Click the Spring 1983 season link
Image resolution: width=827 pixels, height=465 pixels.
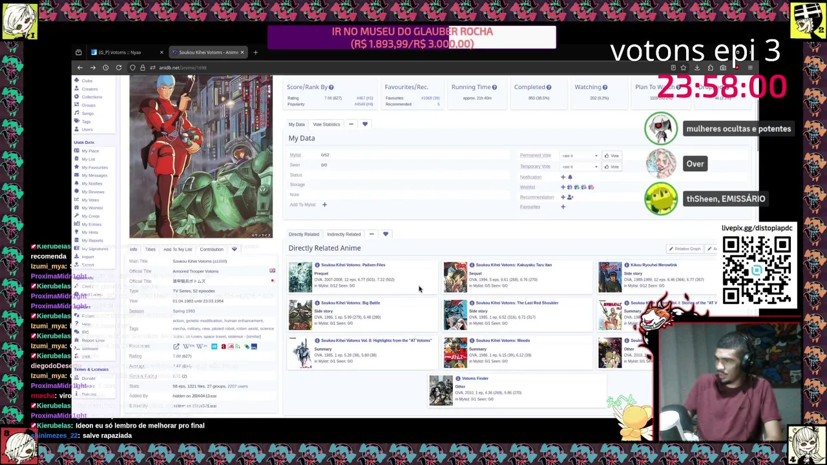coord(183,311)
